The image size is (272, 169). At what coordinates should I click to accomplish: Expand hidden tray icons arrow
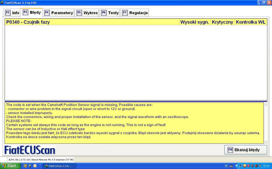(237, 166)
